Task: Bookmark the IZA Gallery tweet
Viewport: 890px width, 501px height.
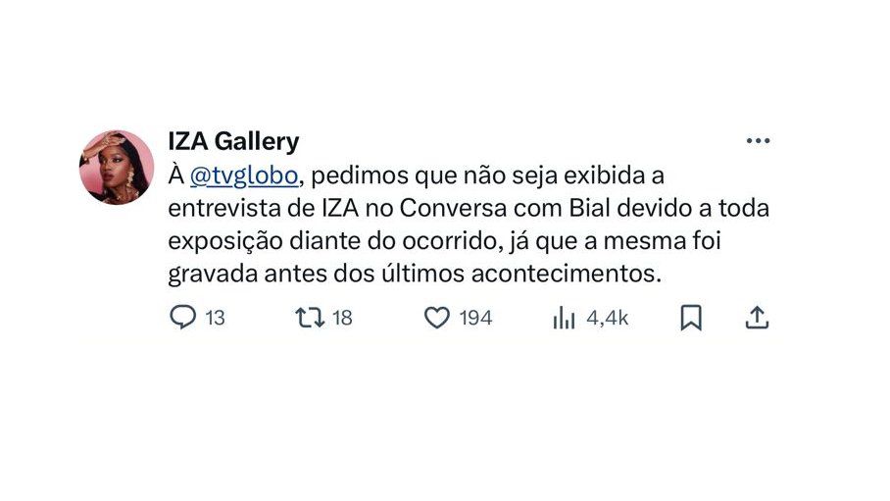Action: tap(691, 318)
